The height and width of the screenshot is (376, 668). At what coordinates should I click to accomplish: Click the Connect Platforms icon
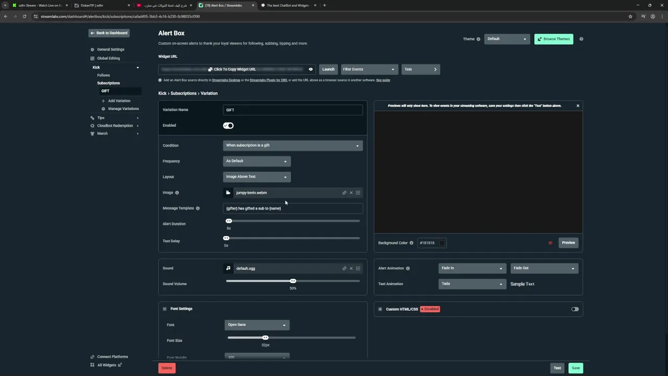coord(92,357)
